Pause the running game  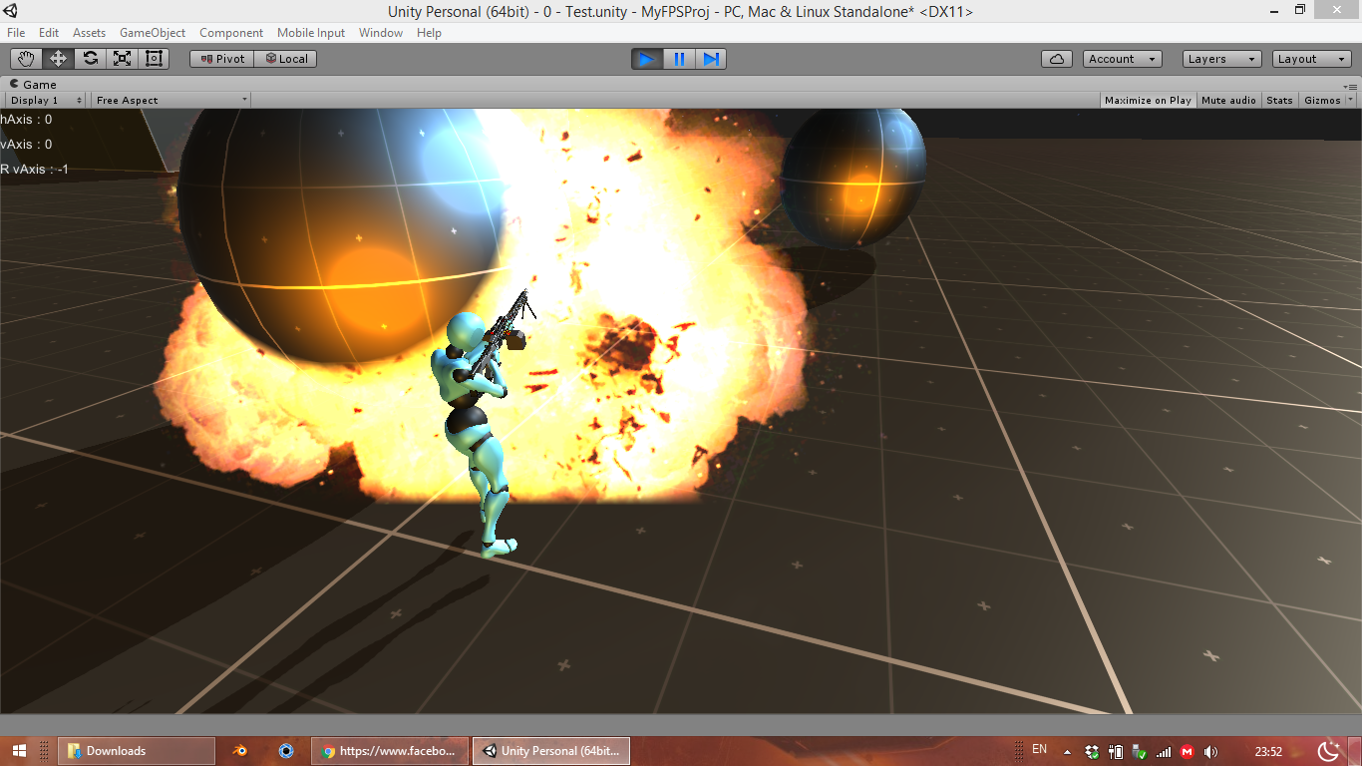point(679,59)
